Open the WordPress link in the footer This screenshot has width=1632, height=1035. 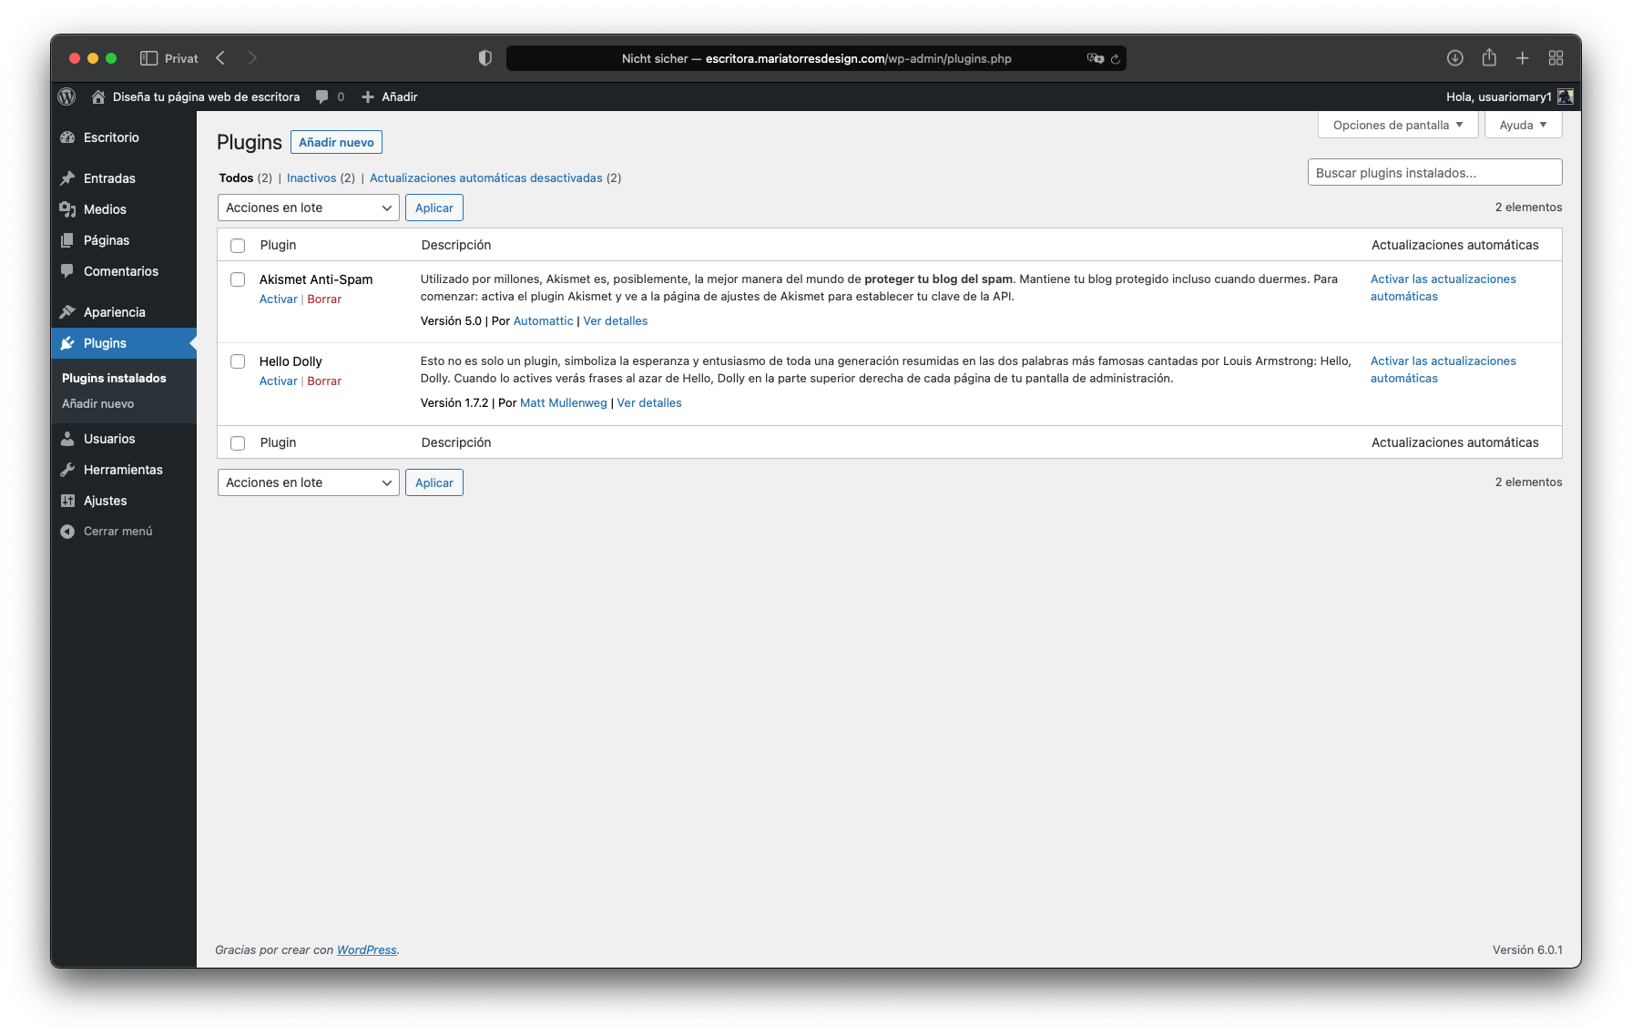[x=367, y=949]
